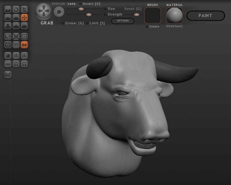
Task: Switch to PAINT mode
Action: [x=205, y=16]
